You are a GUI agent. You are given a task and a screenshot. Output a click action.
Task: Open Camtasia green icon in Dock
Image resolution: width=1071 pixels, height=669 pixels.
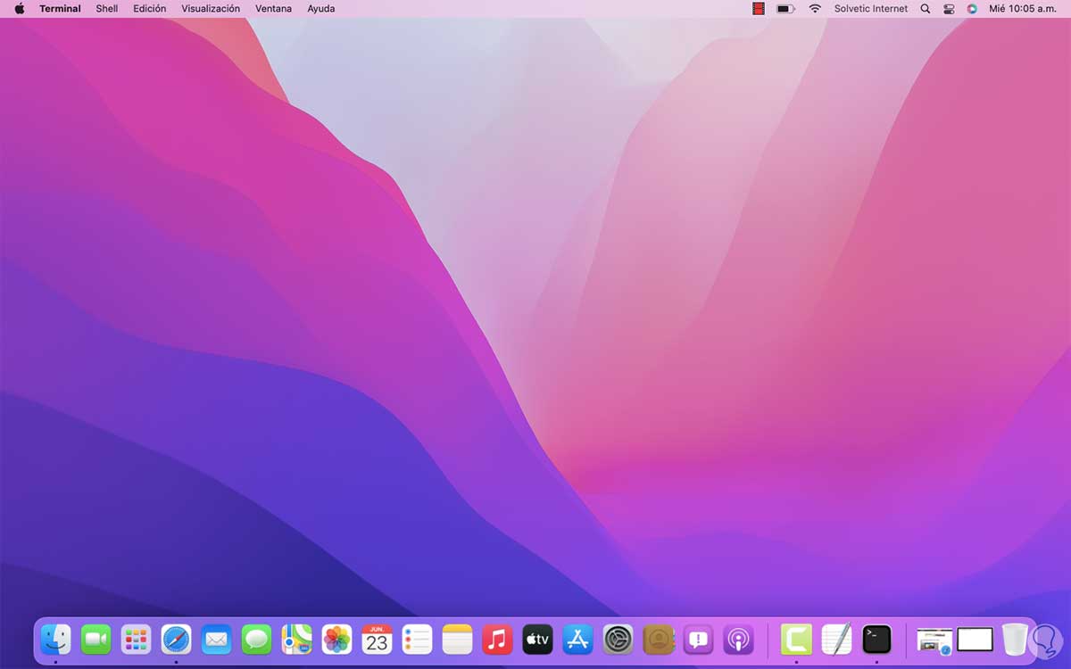pyautogui.click(x=796, y=640)
